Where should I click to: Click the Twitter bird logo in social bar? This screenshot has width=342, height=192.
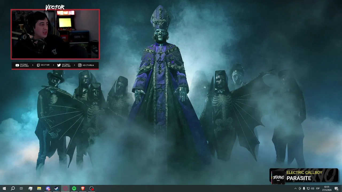pos(59,65)
